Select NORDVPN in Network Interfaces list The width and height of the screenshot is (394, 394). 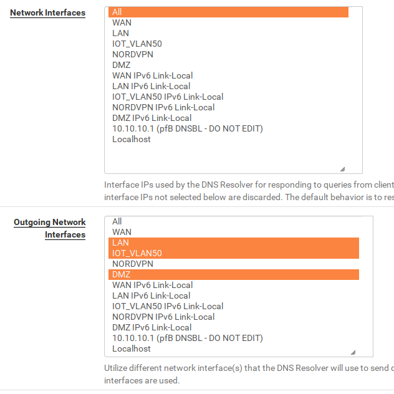[x=133, y=54]
